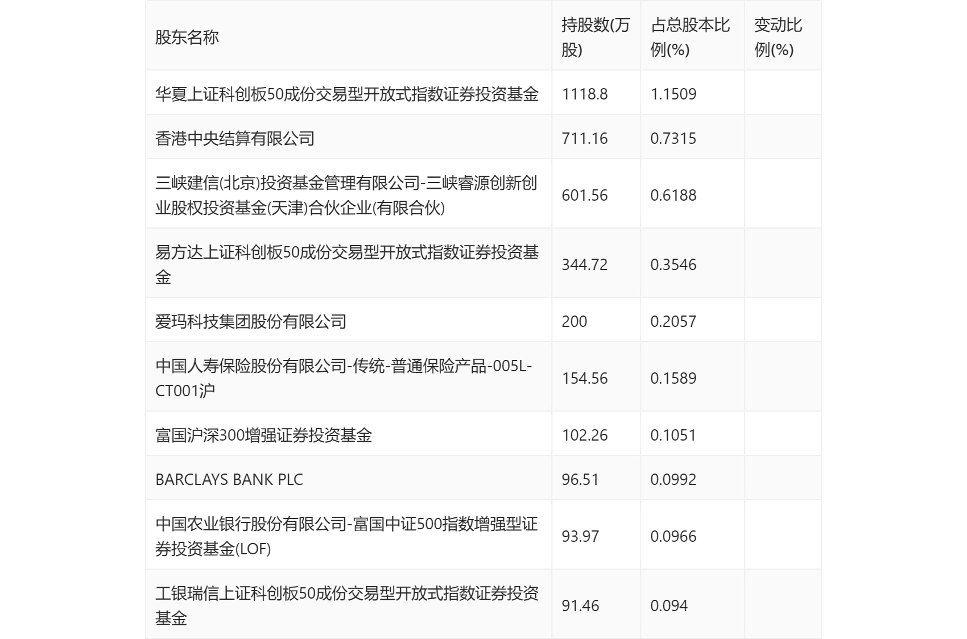The width and height of the screenshot is (967, 639).
Task: Click shareholding value 601.56
Action: click(x=585, y=195)
